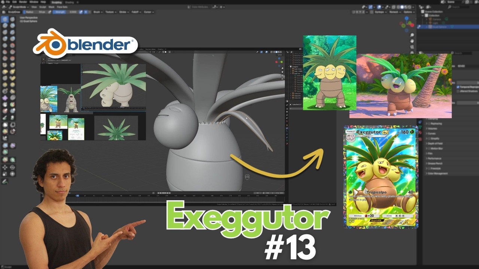Viewport: 479px width, 269px height.
Task: Open the Sculpt Mode dropdown
Action: click(x=18, y=7)
